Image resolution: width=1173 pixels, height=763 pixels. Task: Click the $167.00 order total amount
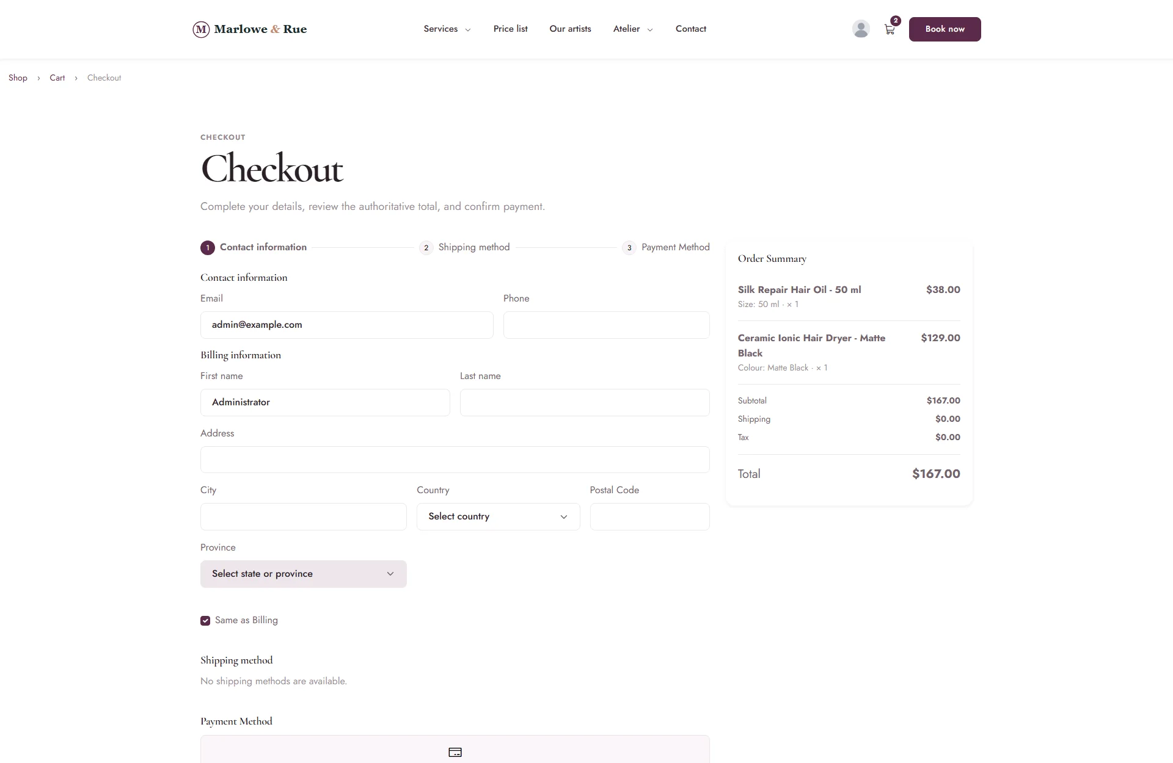tap(936, 474)
